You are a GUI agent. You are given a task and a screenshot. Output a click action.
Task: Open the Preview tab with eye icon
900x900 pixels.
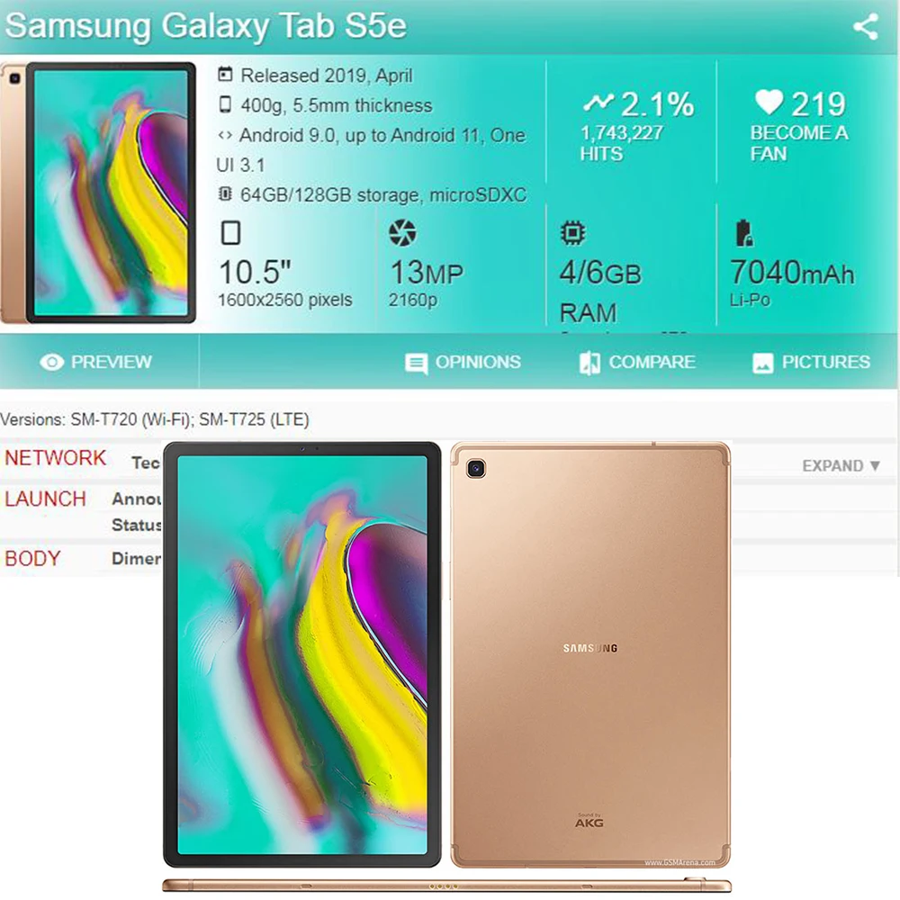pos(96,362)
